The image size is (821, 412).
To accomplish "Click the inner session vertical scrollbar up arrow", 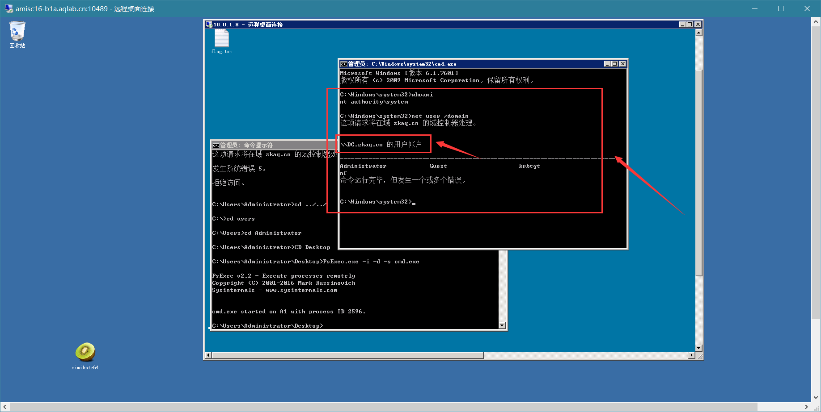I will (x=699, y=33).
